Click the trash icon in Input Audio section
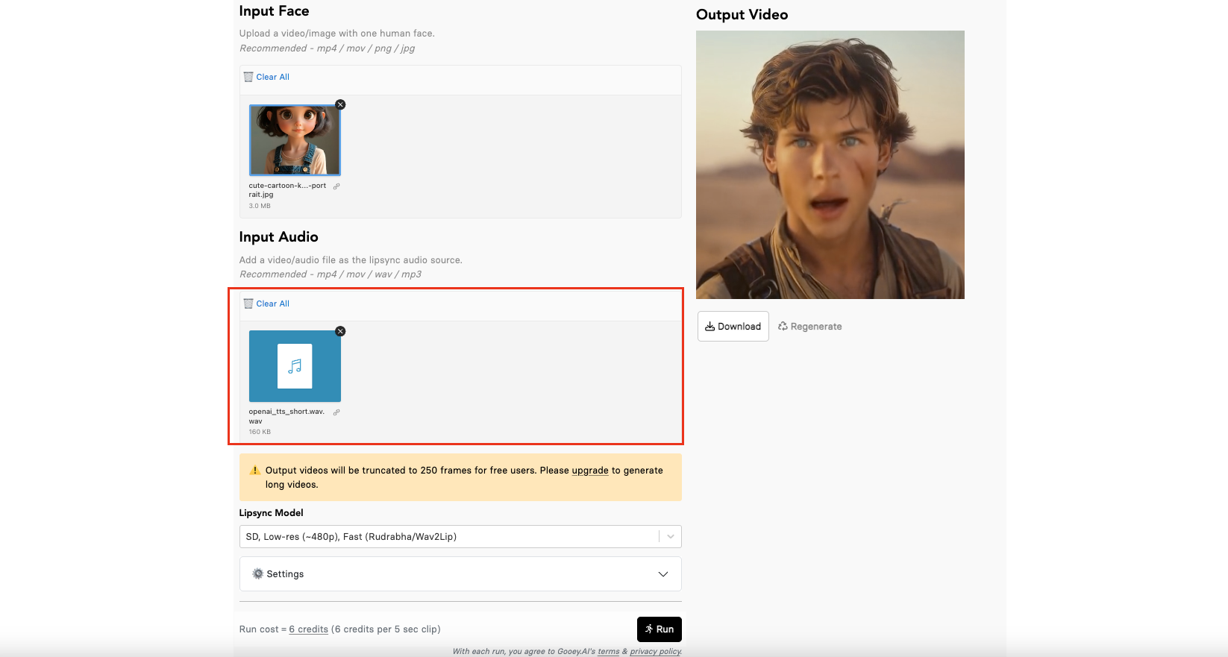 pyautogui.click(x=248, y=304)
